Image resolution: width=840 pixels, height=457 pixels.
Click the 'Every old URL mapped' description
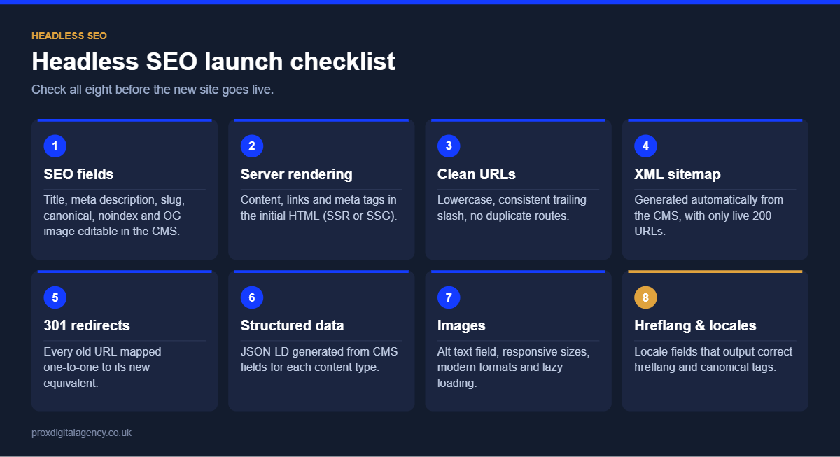click(x=102, y=367)
